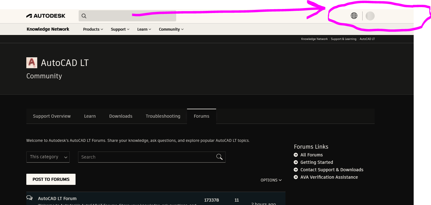
Task: Click the Knowledge Network breadcrumb link
Action: (314, 39)
